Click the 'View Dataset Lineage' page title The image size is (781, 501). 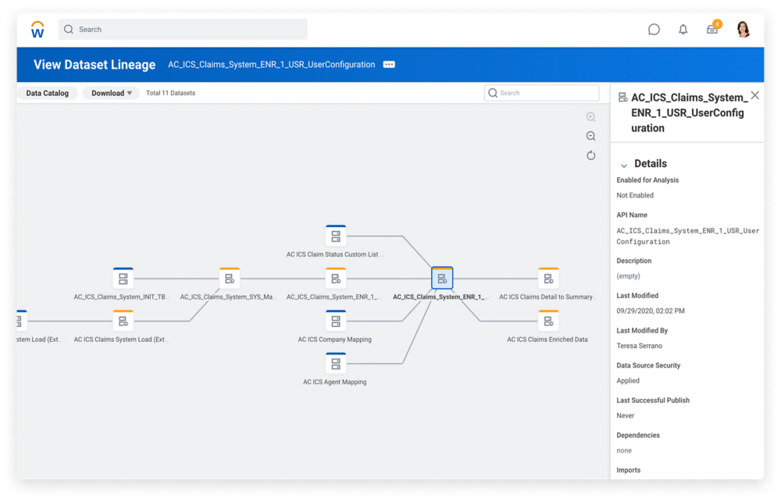95,65
